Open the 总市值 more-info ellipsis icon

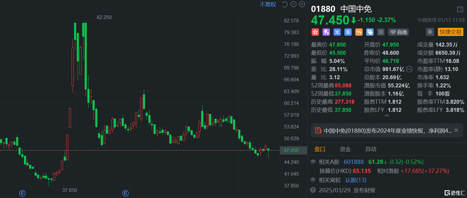(x=409, y=69)
